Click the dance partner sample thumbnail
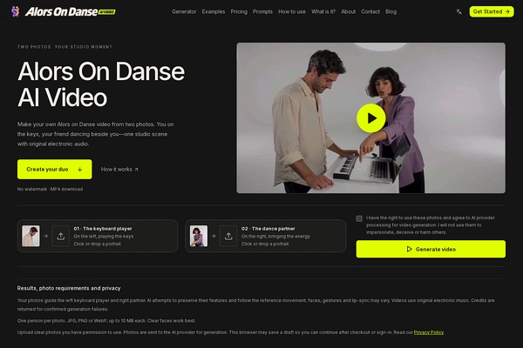Screen dimensions: 523x348 point(199,236)
